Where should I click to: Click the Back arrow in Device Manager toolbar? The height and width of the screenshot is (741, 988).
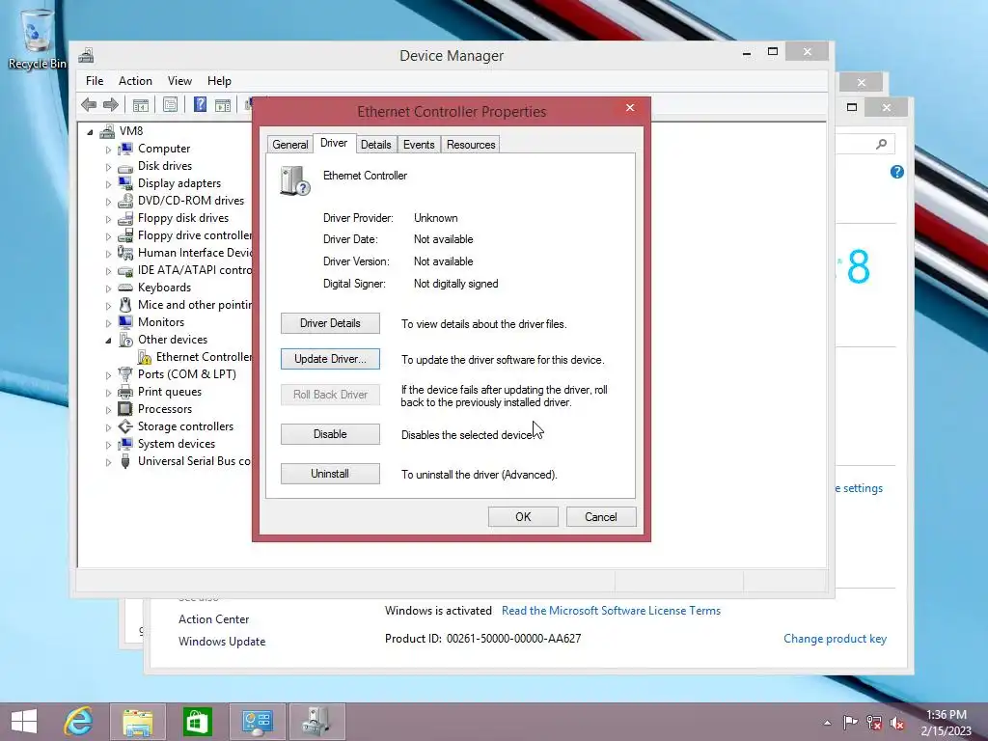pos(89,104)
